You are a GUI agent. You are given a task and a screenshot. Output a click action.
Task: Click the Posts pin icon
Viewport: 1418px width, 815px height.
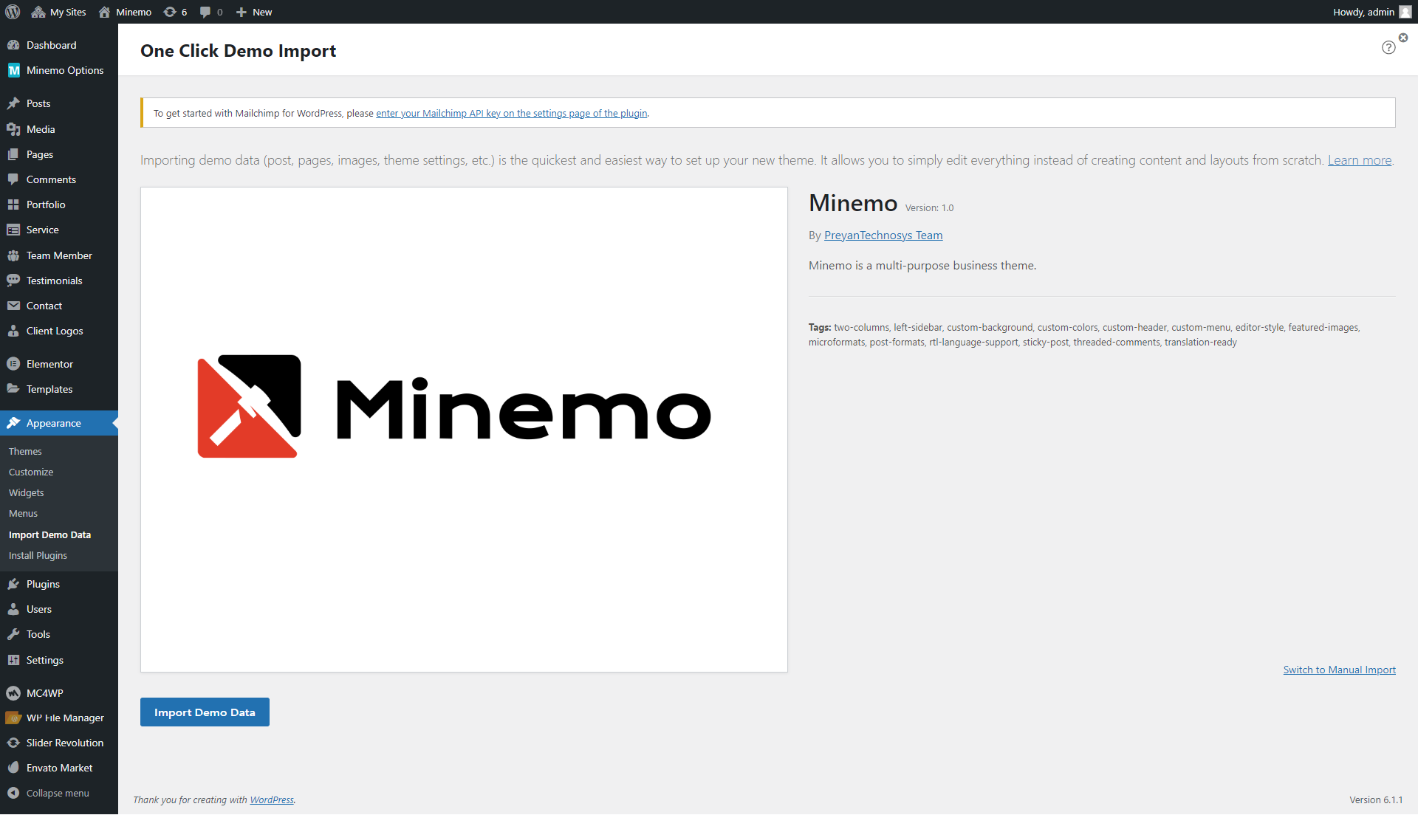[x=13, y=103]
